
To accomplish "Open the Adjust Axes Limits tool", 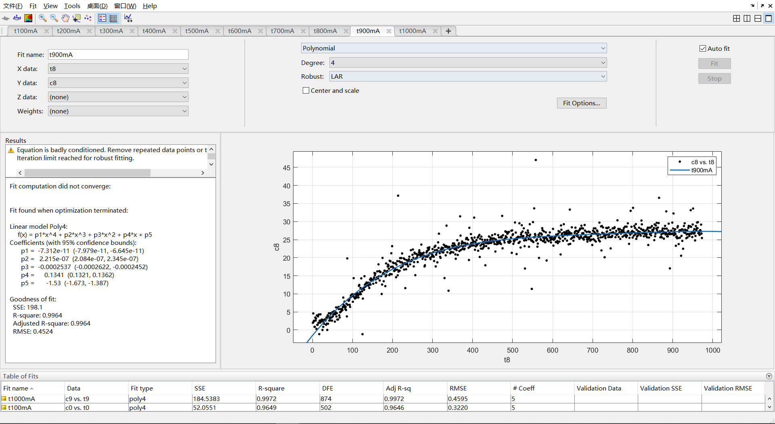I will coord(128,18).
